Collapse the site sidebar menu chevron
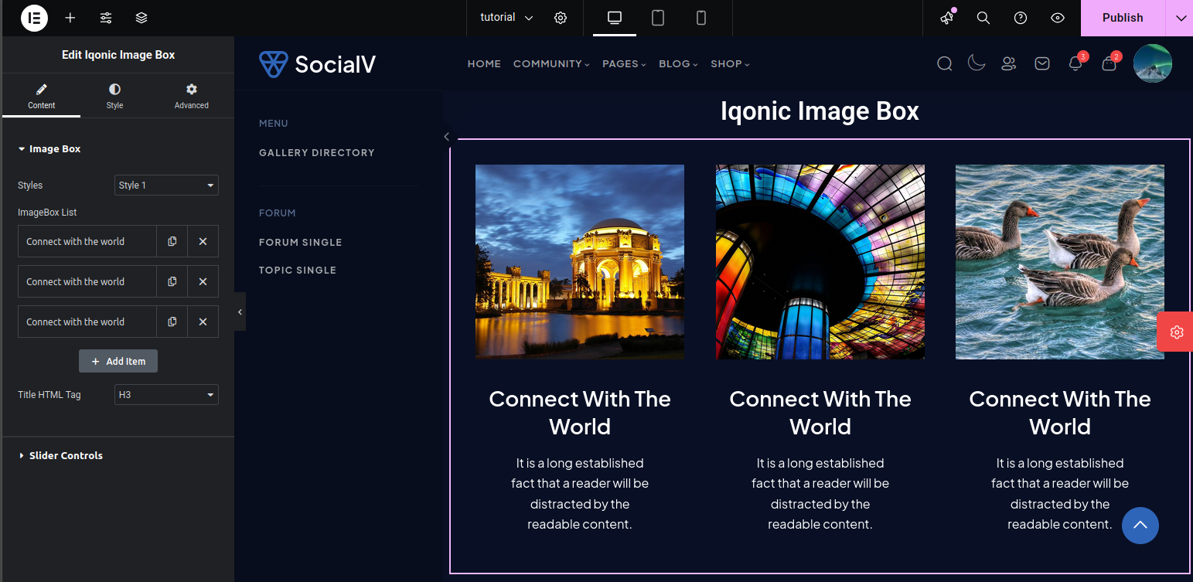 tap(447, 137)
